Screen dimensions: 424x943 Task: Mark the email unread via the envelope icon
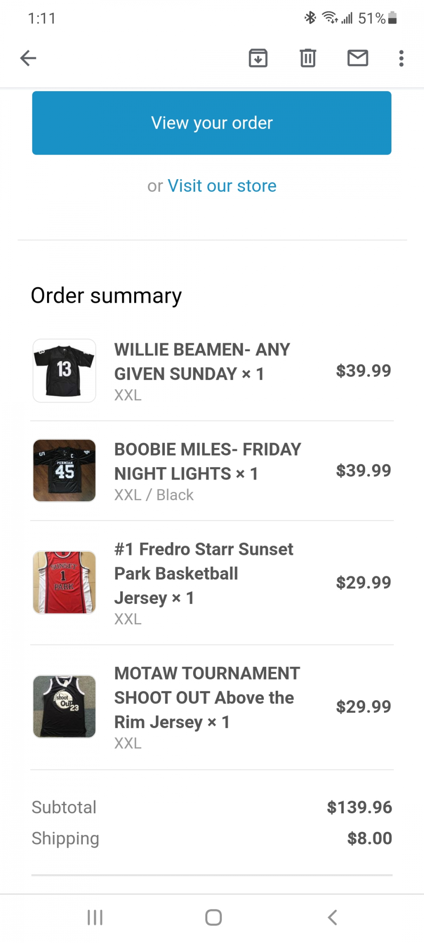358,58
